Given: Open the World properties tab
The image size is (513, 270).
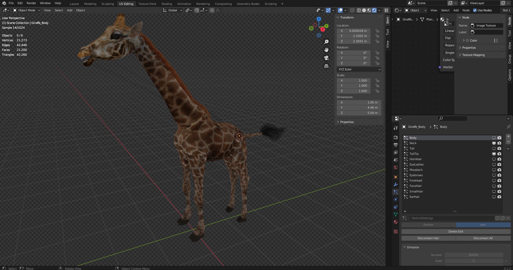Looking at the screenshot, I should 396,168.
